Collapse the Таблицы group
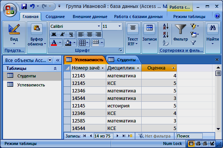Viewport: 223px width, 148px height. pos(55,69)
